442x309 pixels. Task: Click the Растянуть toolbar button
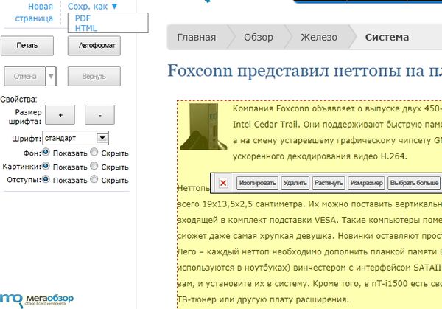[x=329, y=183]
